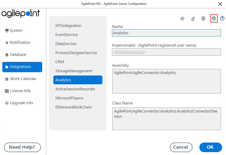The image size is (226, 155).
Task: Click the Upgrade Info icon
Action: 7,103
